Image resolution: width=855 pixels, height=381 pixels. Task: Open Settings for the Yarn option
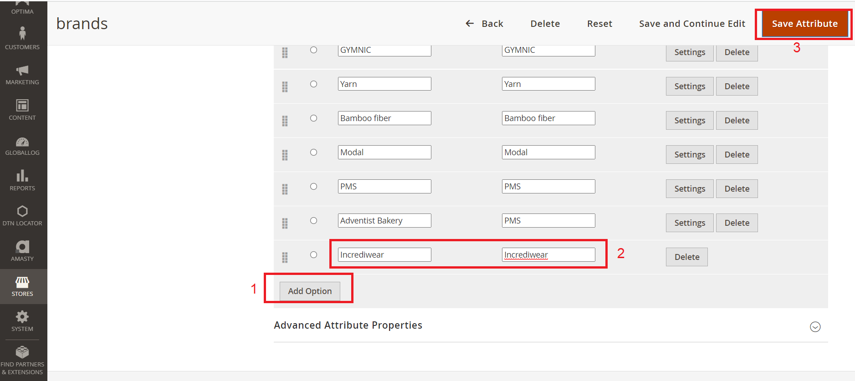click(x=690, y=86)
